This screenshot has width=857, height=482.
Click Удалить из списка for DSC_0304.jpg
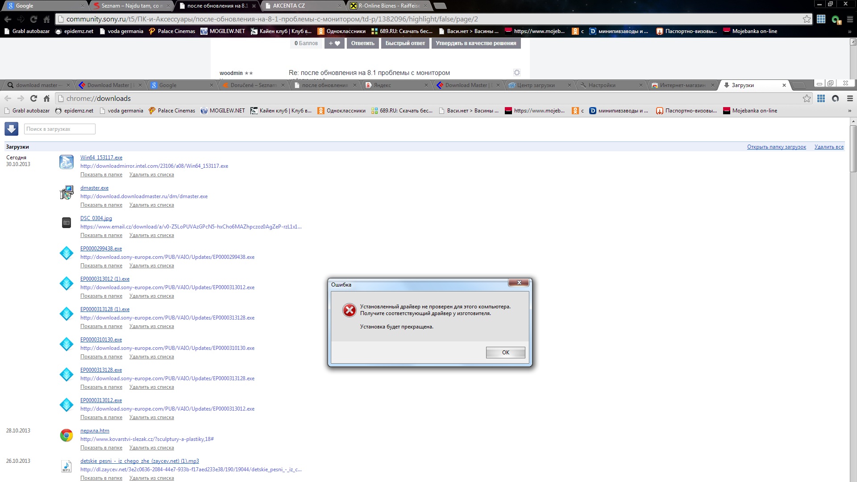151,235
